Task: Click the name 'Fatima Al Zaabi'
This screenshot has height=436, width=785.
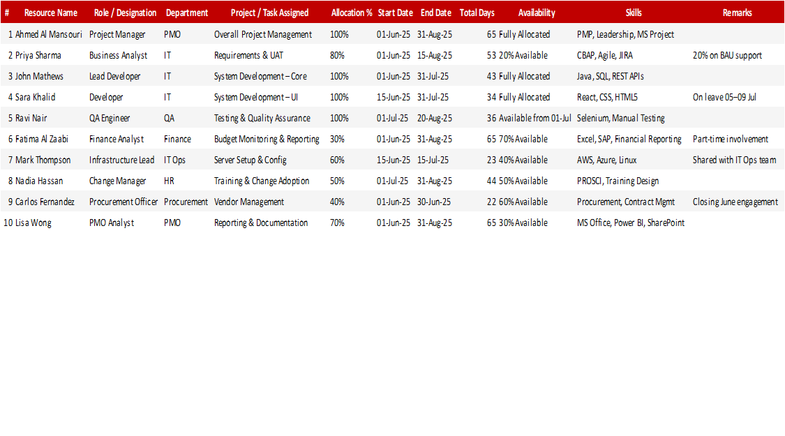Action: coord(42,139)
